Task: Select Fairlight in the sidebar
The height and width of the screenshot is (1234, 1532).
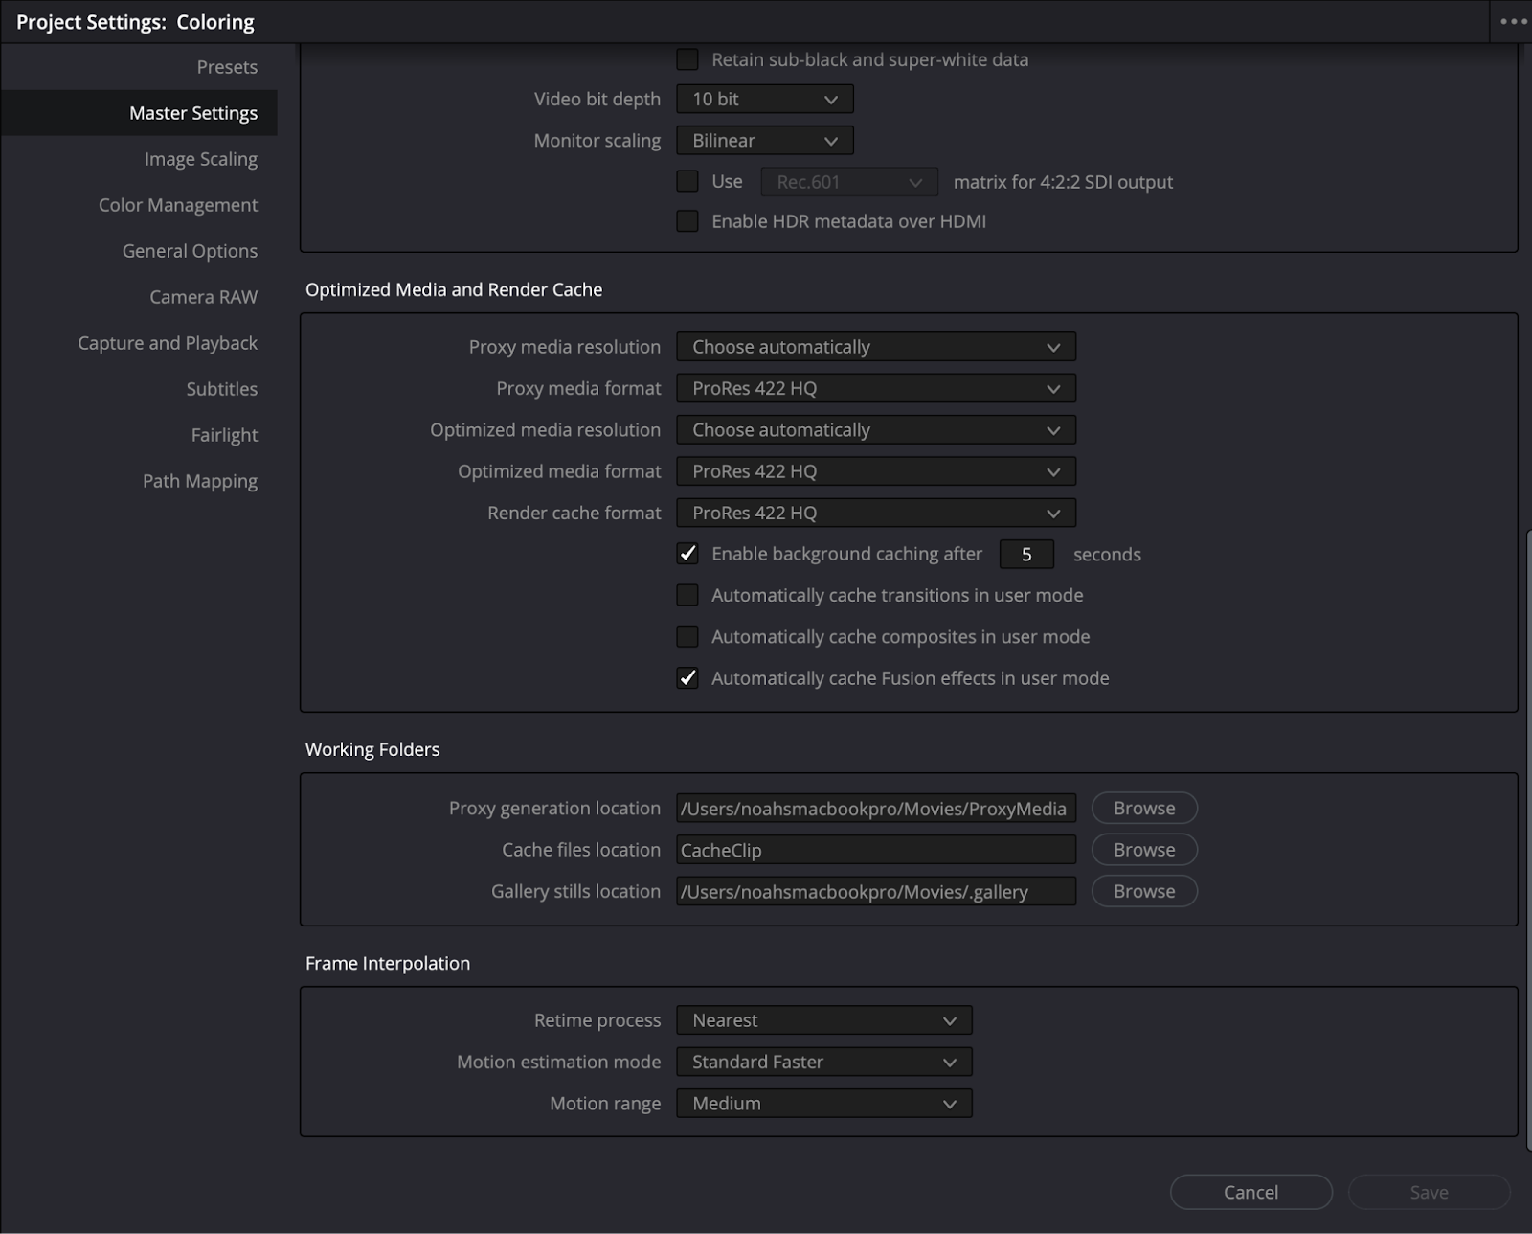Action: click(x=224, y=435)
